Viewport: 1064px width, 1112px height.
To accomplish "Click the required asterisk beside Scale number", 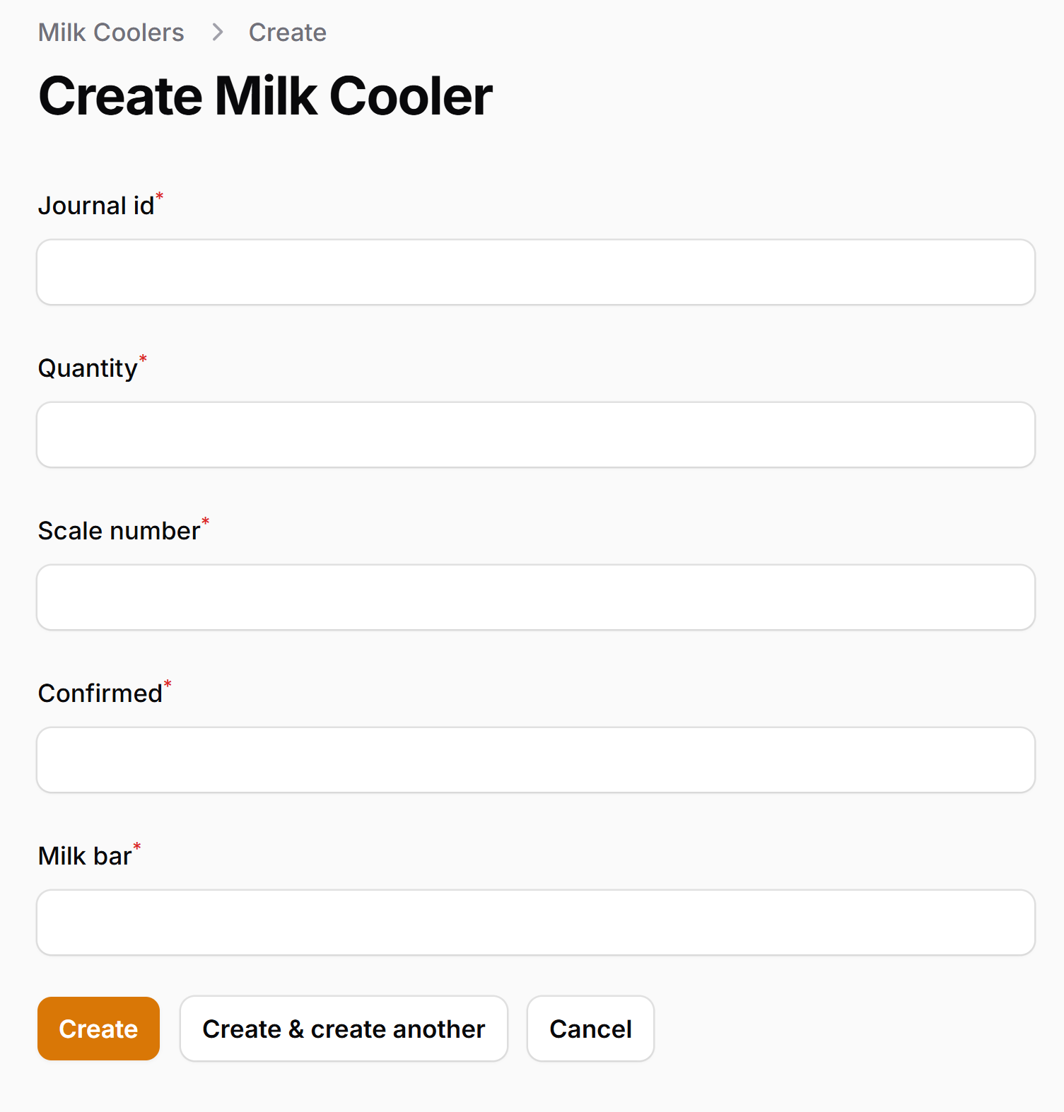I will [x=206, y=521].
